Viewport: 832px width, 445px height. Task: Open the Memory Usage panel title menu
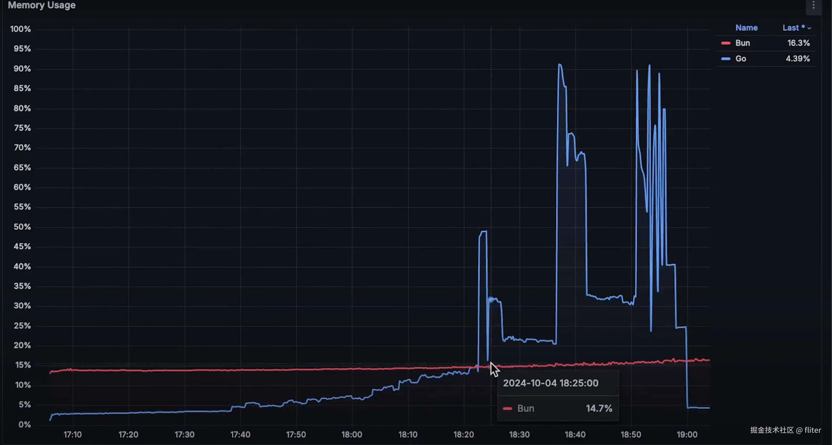point(42,5)
